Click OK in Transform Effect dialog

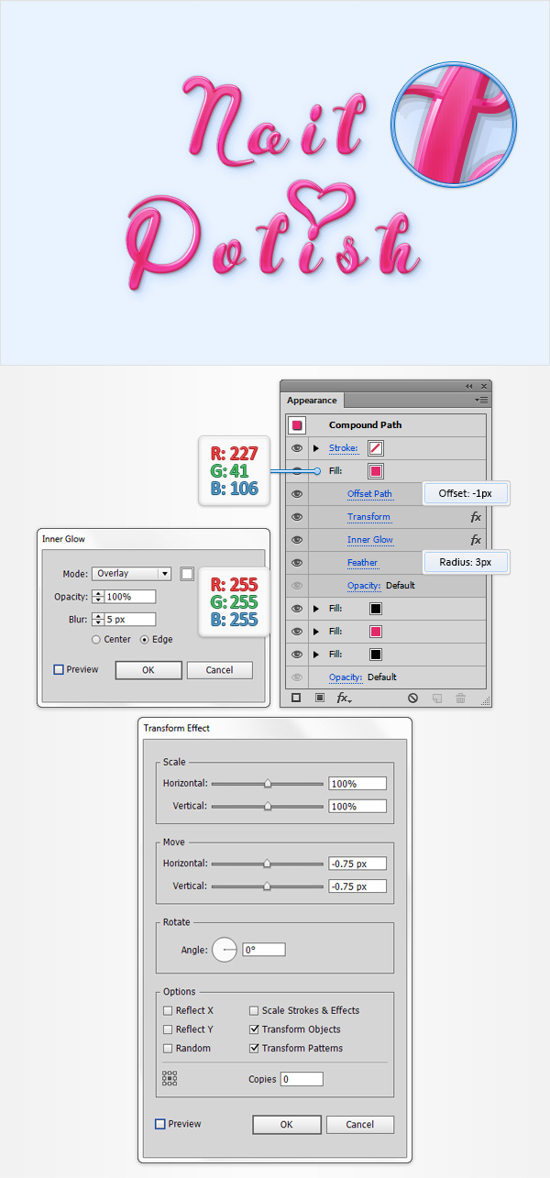pos(287,1124)
